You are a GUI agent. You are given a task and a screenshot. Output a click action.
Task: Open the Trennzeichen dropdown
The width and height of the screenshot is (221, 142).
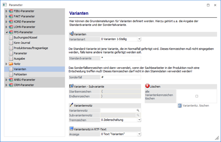(x=139, y=120)
